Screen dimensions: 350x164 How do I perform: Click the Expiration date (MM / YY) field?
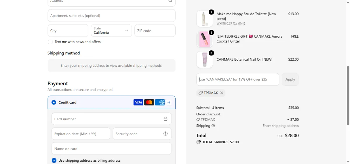[81, 134]
